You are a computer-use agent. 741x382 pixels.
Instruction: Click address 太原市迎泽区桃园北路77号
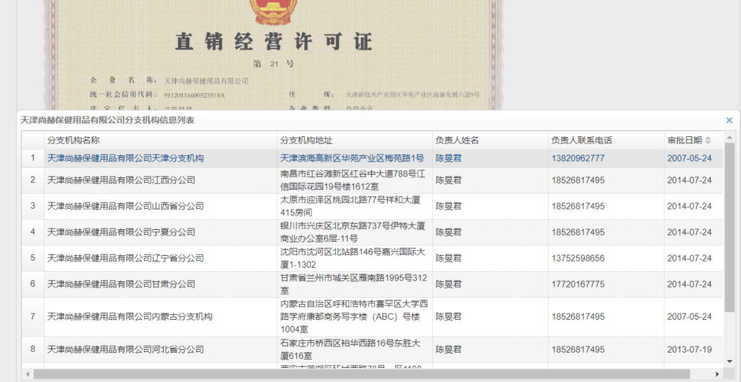tap(350, 206)
